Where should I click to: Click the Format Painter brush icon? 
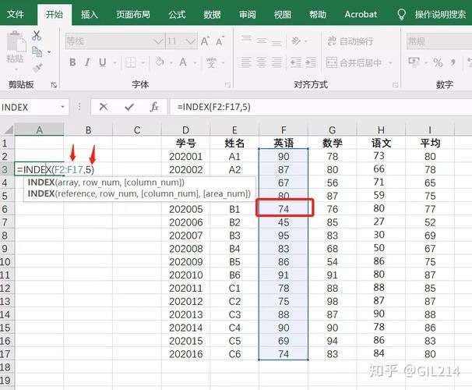(37, 68)
